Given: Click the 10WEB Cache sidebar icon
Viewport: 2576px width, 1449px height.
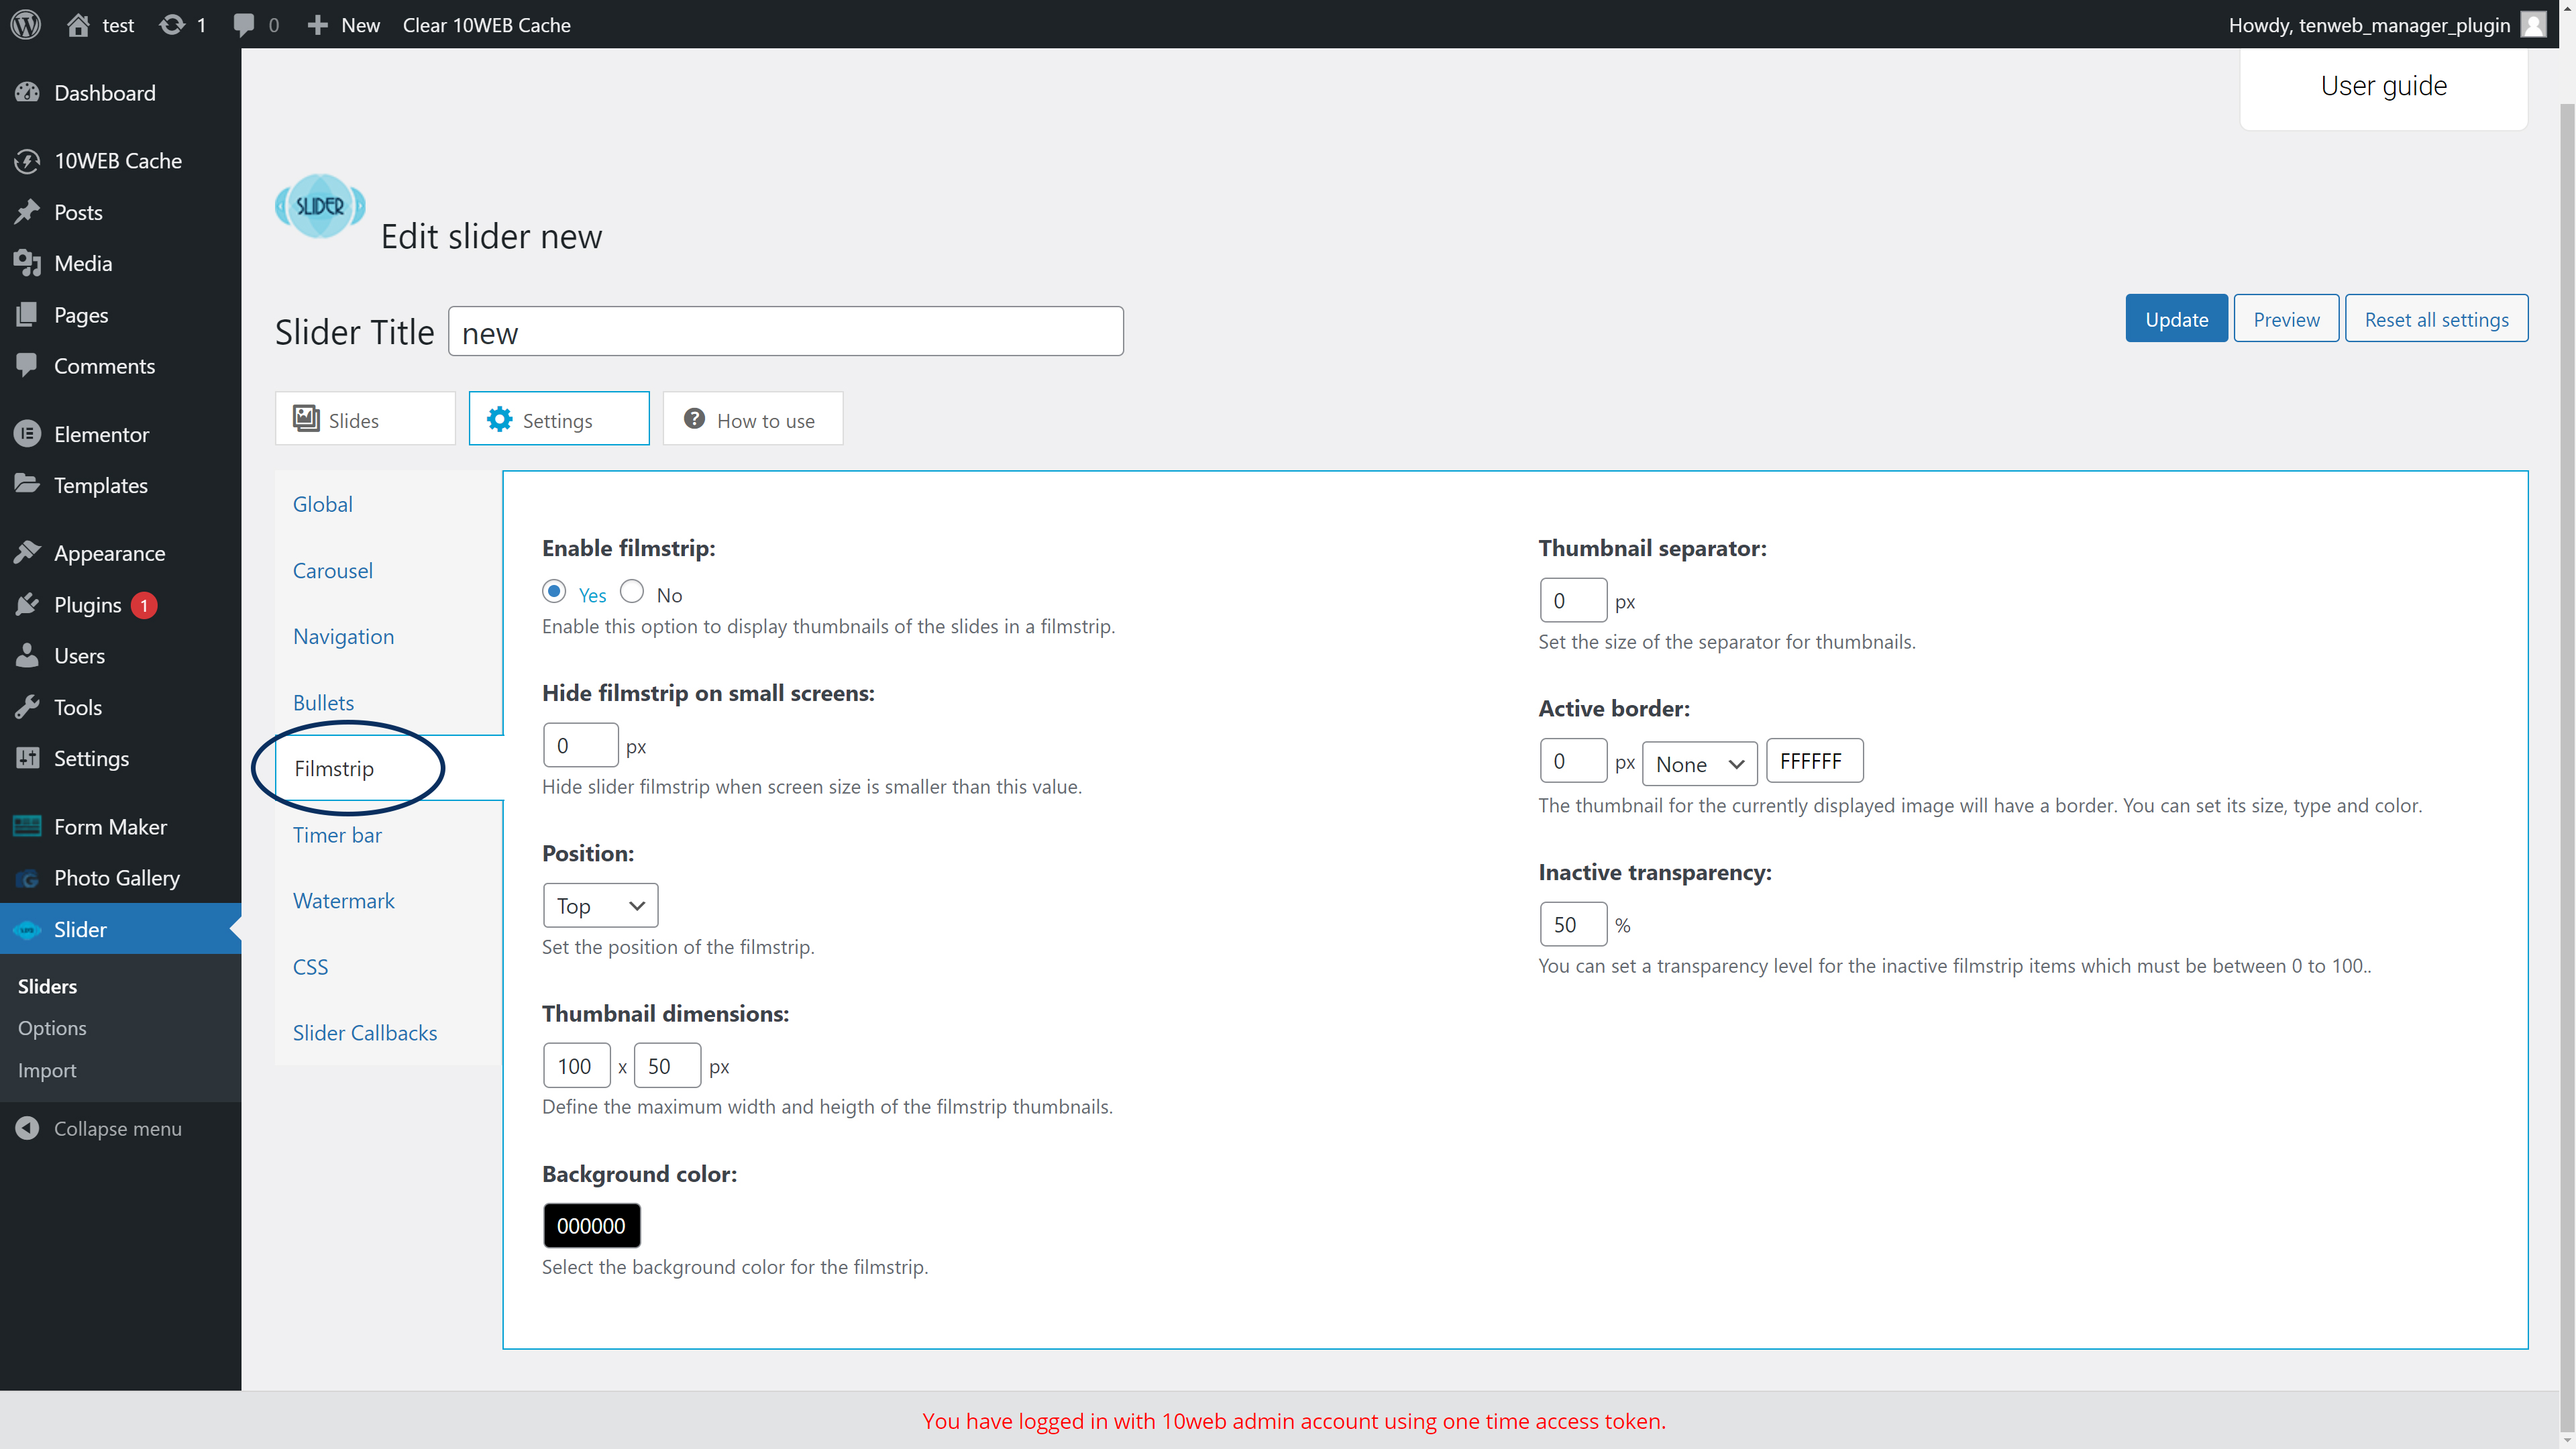Looking at the screenshot, I should (27, 160).
